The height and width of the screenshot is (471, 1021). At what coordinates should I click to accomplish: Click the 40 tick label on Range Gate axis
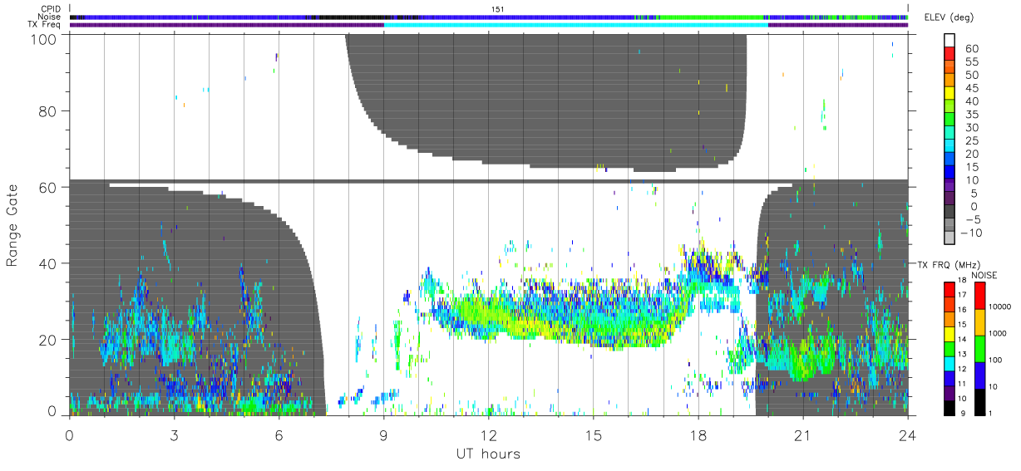[48, 263]
